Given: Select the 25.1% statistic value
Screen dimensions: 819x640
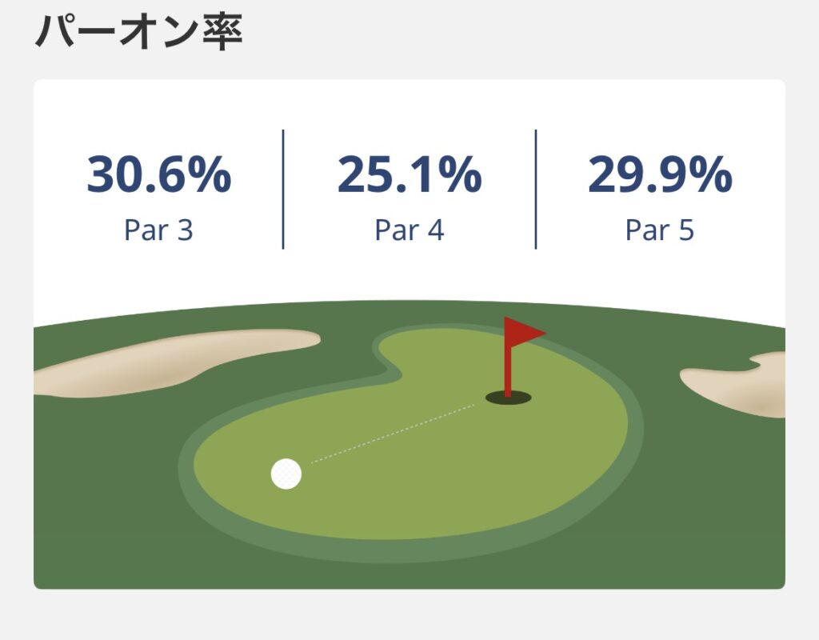Looking at the screenshot, I should 409,175.
